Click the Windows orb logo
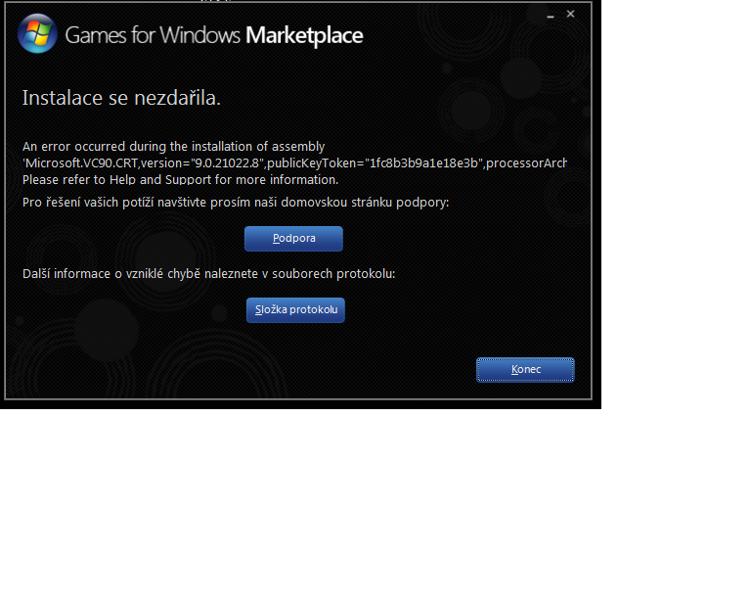751x601 pixels. (37, 33)
